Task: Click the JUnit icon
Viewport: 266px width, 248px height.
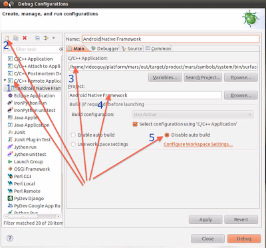Action: pos(10,132)
